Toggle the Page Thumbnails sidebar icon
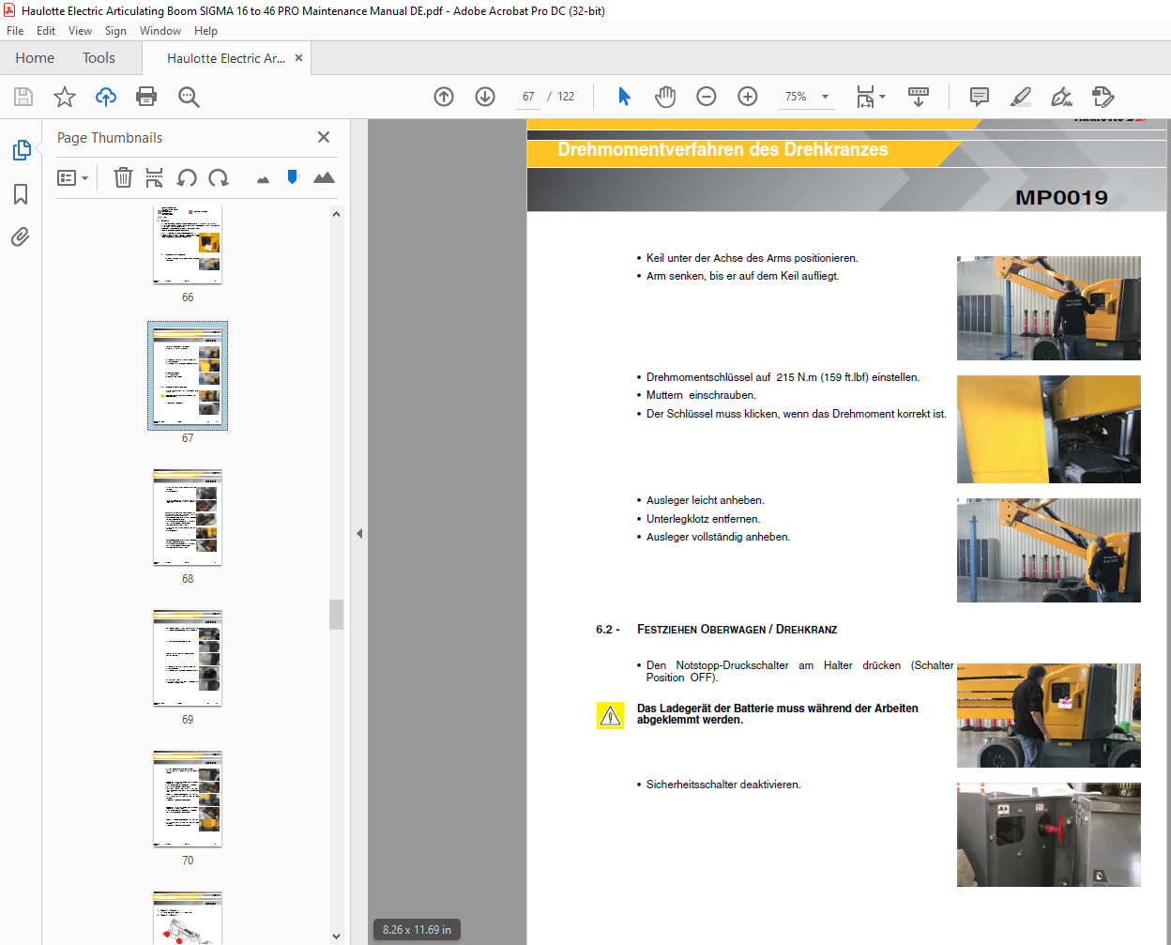The width and height of the screenshot is (1171, 945). (21, 150)
